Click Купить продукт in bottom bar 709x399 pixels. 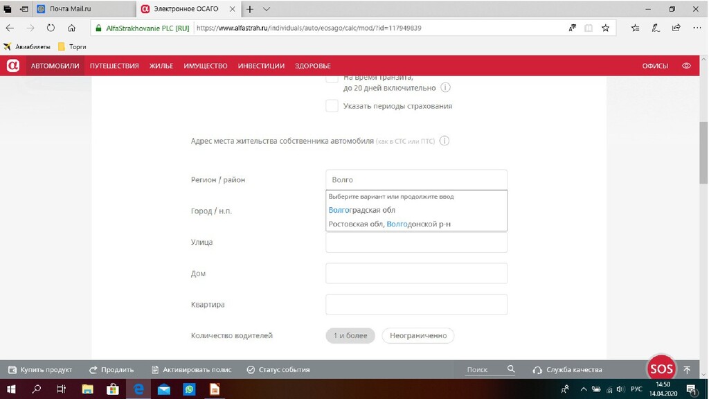pyautogui.click(x=40, y=370)
